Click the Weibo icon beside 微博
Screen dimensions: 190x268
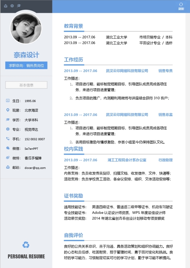click(8, 158)
